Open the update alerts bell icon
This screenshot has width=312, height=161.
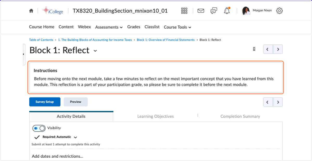(227, 11)
